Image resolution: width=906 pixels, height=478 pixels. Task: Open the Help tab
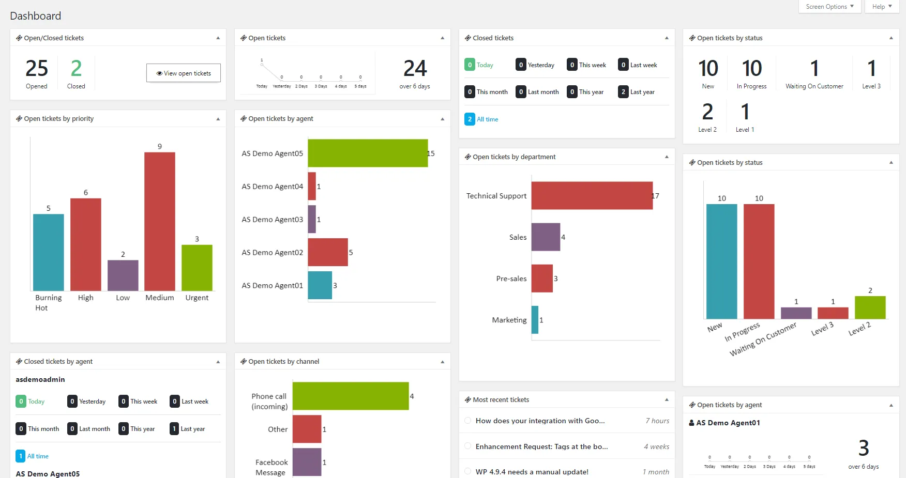882,7
